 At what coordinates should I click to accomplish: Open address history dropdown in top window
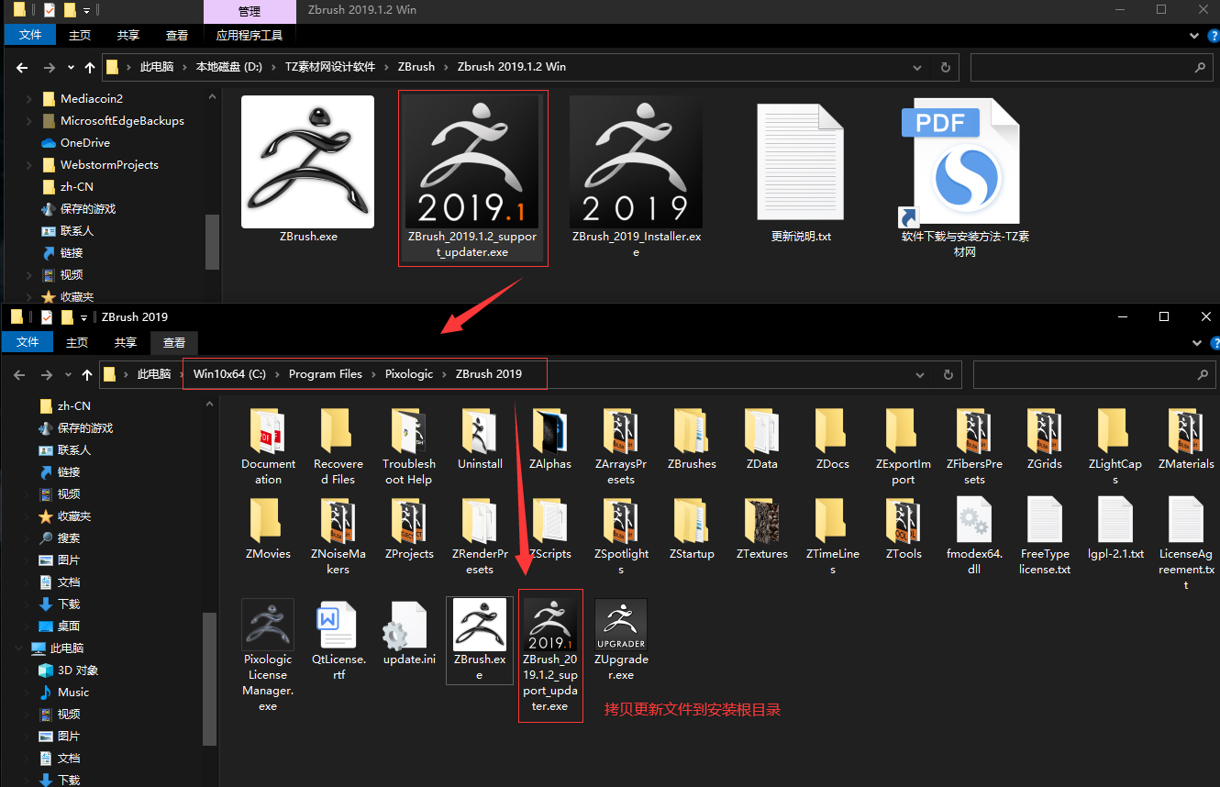click(x=917, y=68)
